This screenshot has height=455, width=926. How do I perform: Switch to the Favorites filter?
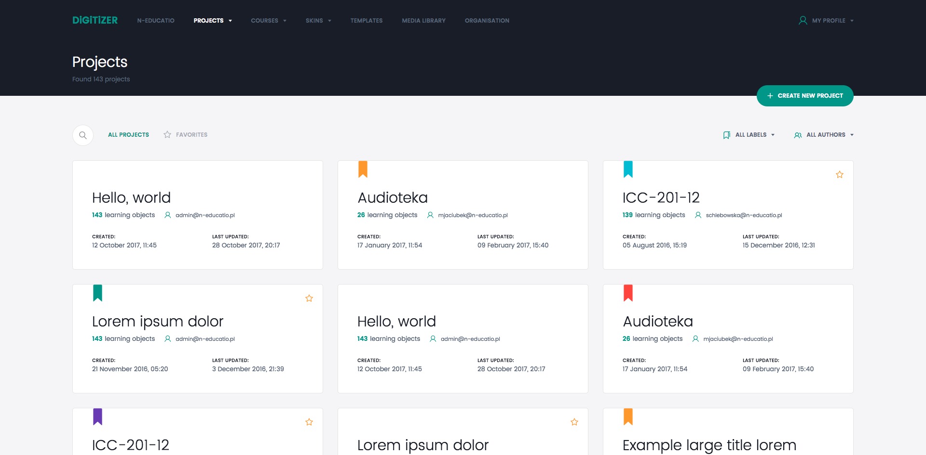(x=191, y=135)
